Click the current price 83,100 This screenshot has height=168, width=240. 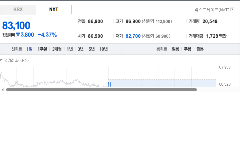16,25
